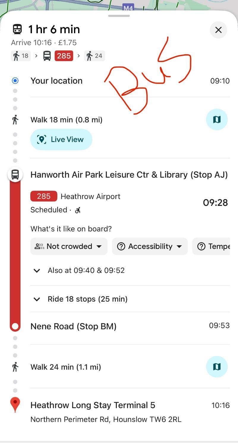Viewport: 238px width, 445px height.
Task: Tap the drag handle atop the sheet
Action: coord(119,16)
